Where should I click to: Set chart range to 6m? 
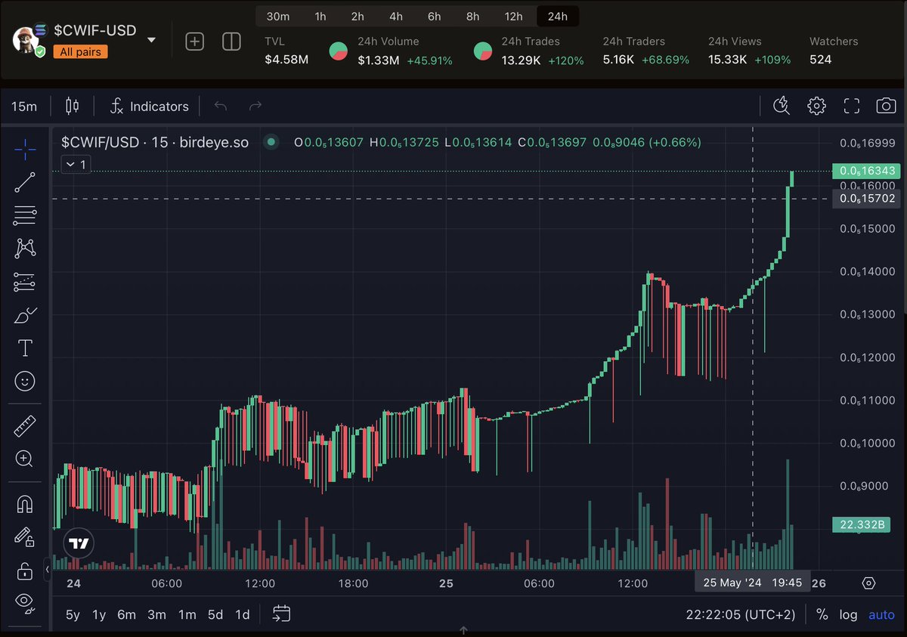(126, 614)
